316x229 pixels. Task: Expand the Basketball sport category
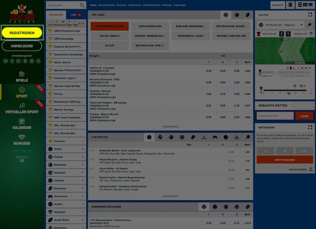(x=66, y=165)
